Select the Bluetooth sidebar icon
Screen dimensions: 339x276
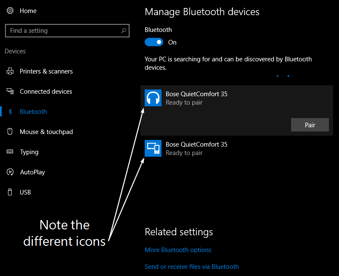tap(10, 111)
